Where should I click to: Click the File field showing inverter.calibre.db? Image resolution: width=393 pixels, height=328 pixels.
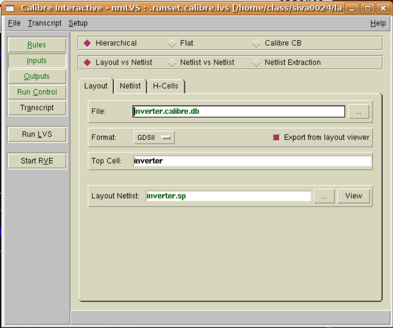[x=239, y=111]
